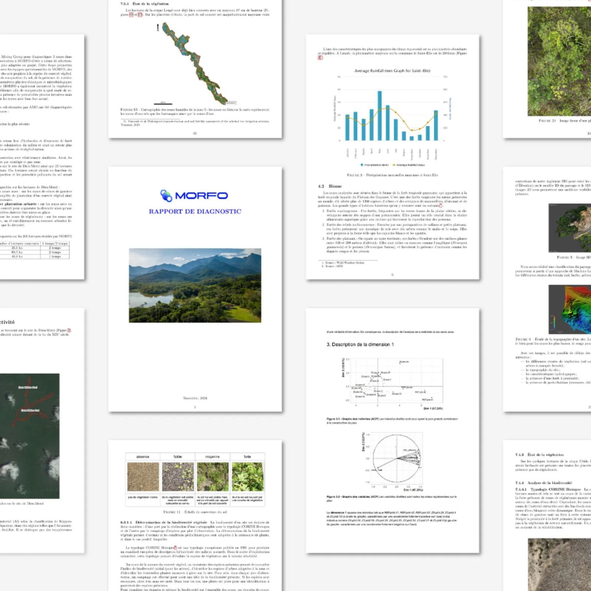Click the 'Precipitation (mm)' legend entry

[375, 165]
